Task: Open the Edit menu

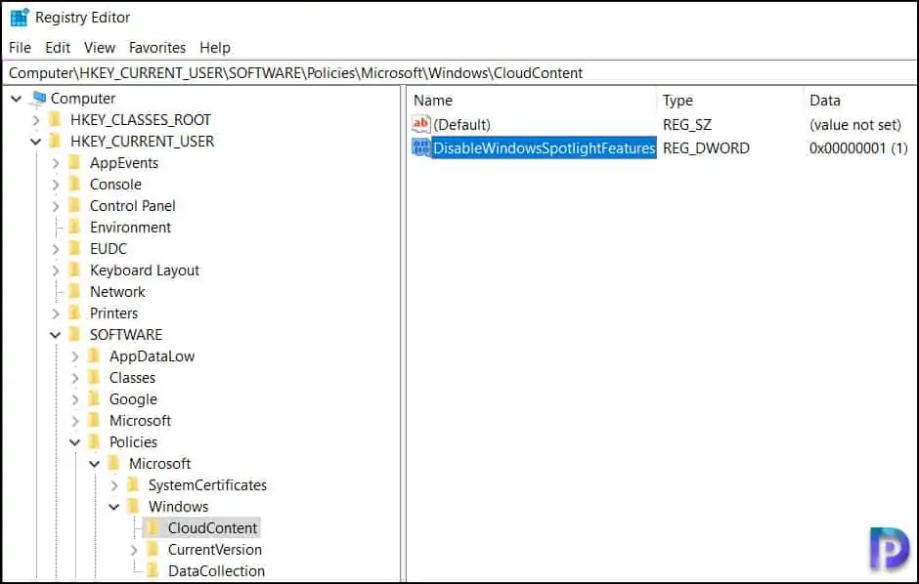Action: click(58, 48)
